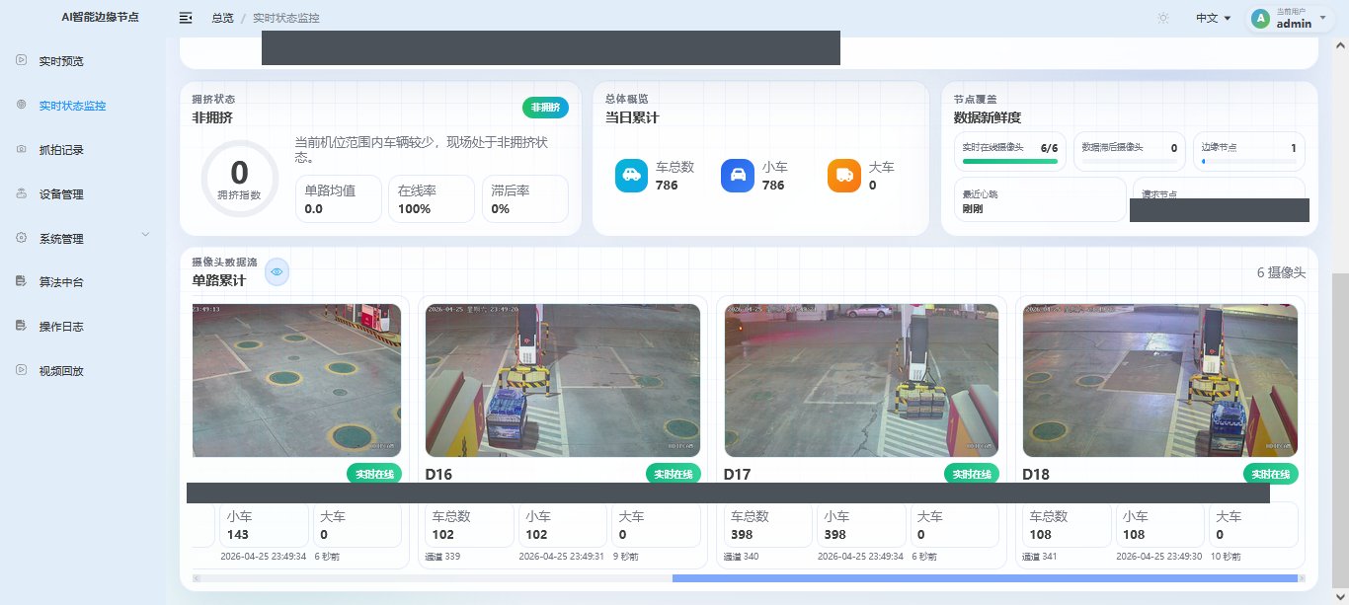Toggle the eye icon beside 单路累计
Viewport: 1349px width, 605px height.
click(278, 271)
